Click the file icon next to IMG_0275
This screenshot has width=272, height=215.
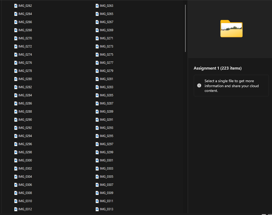click(97, 55)
